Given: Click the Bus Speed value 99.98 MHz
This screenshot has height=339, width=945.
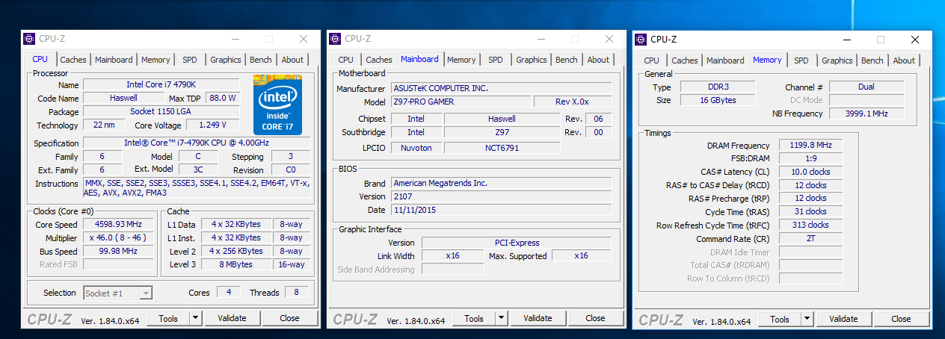Looking at the screenshot, I should (118, 251).
